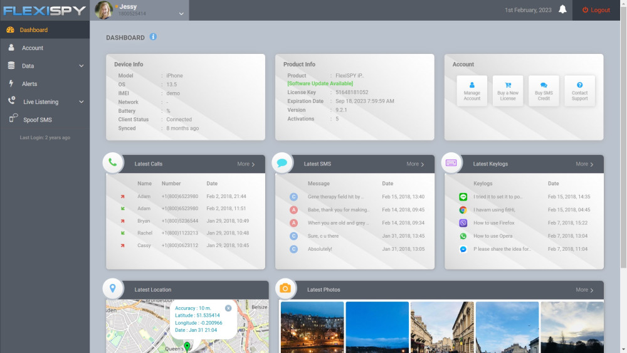The height and width of the screenshot is (353, 627).
Task: Click the dashboard info icon
Action: (153, 37)
